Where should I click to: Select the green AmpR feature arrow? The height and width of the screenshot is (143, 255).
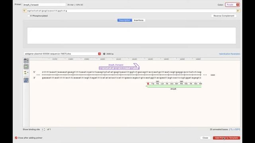click(x=173, y=86)
